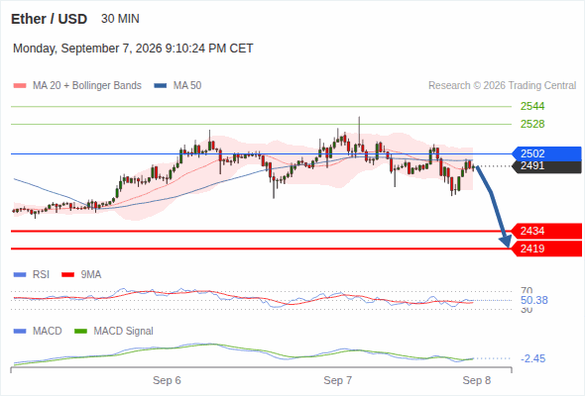Image resolution: width=585 pixels, height=396 pixels.
Task: Click the blue 2502 pivot price tag
Action: pos(546,153)
